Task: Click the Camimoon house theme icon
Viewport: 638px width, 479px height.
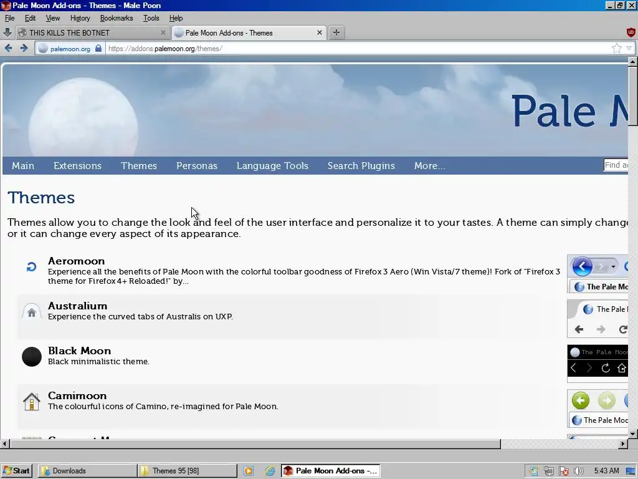Action: point(32,402)
